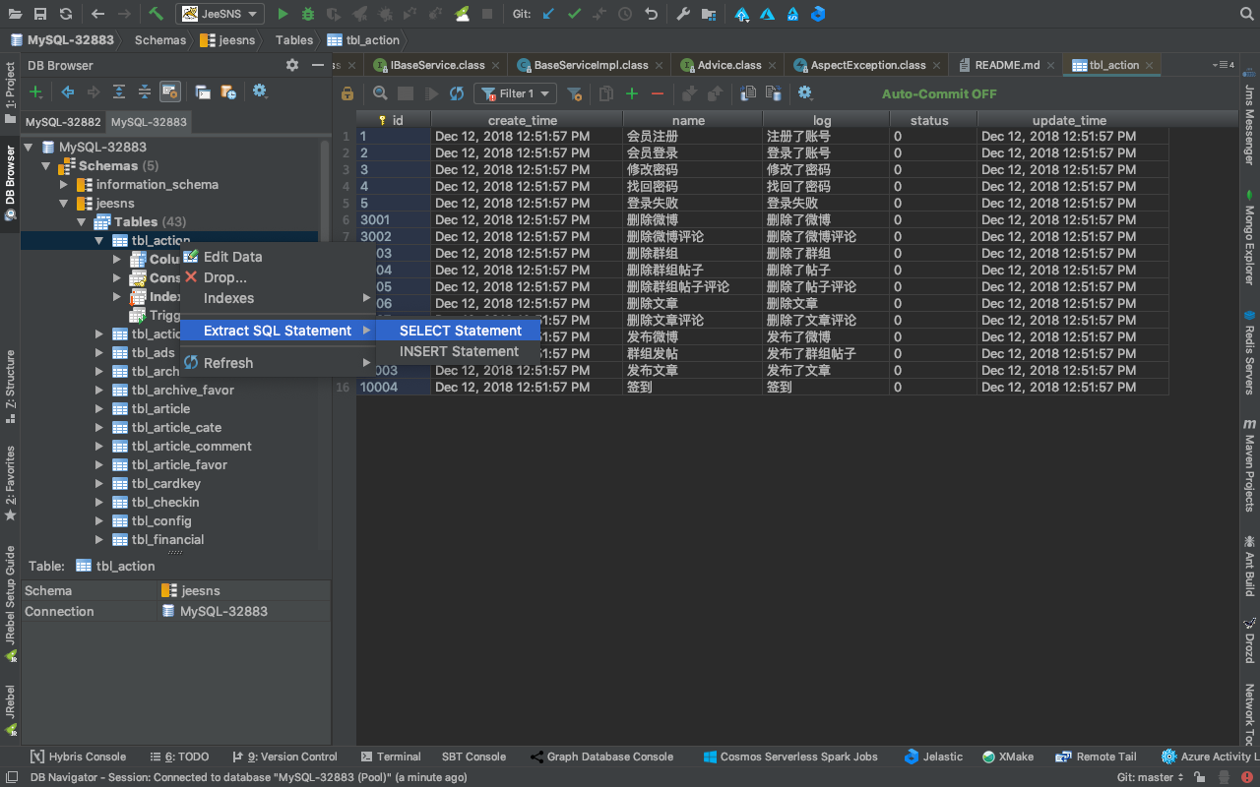Click the filter toggle icon beside Filter 1
The width and height of the screenshot is (1260, 787).
(x=574, y=92)
